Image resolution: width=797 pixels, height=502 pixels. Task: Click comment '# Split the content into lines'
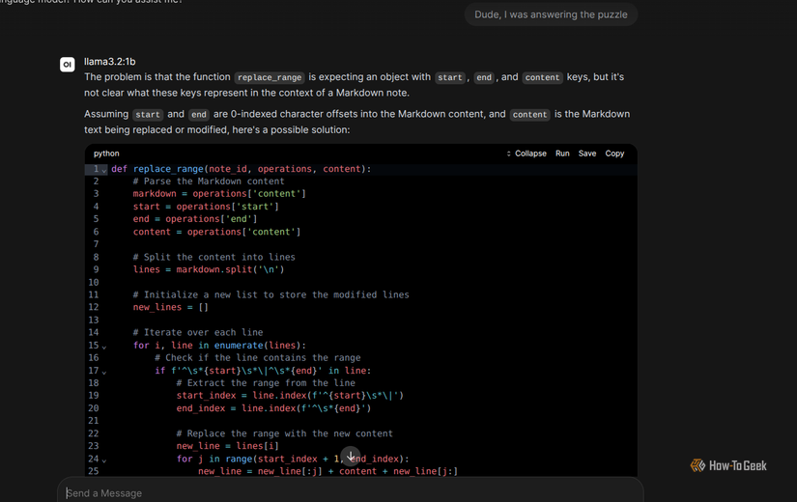coord(214,257)
